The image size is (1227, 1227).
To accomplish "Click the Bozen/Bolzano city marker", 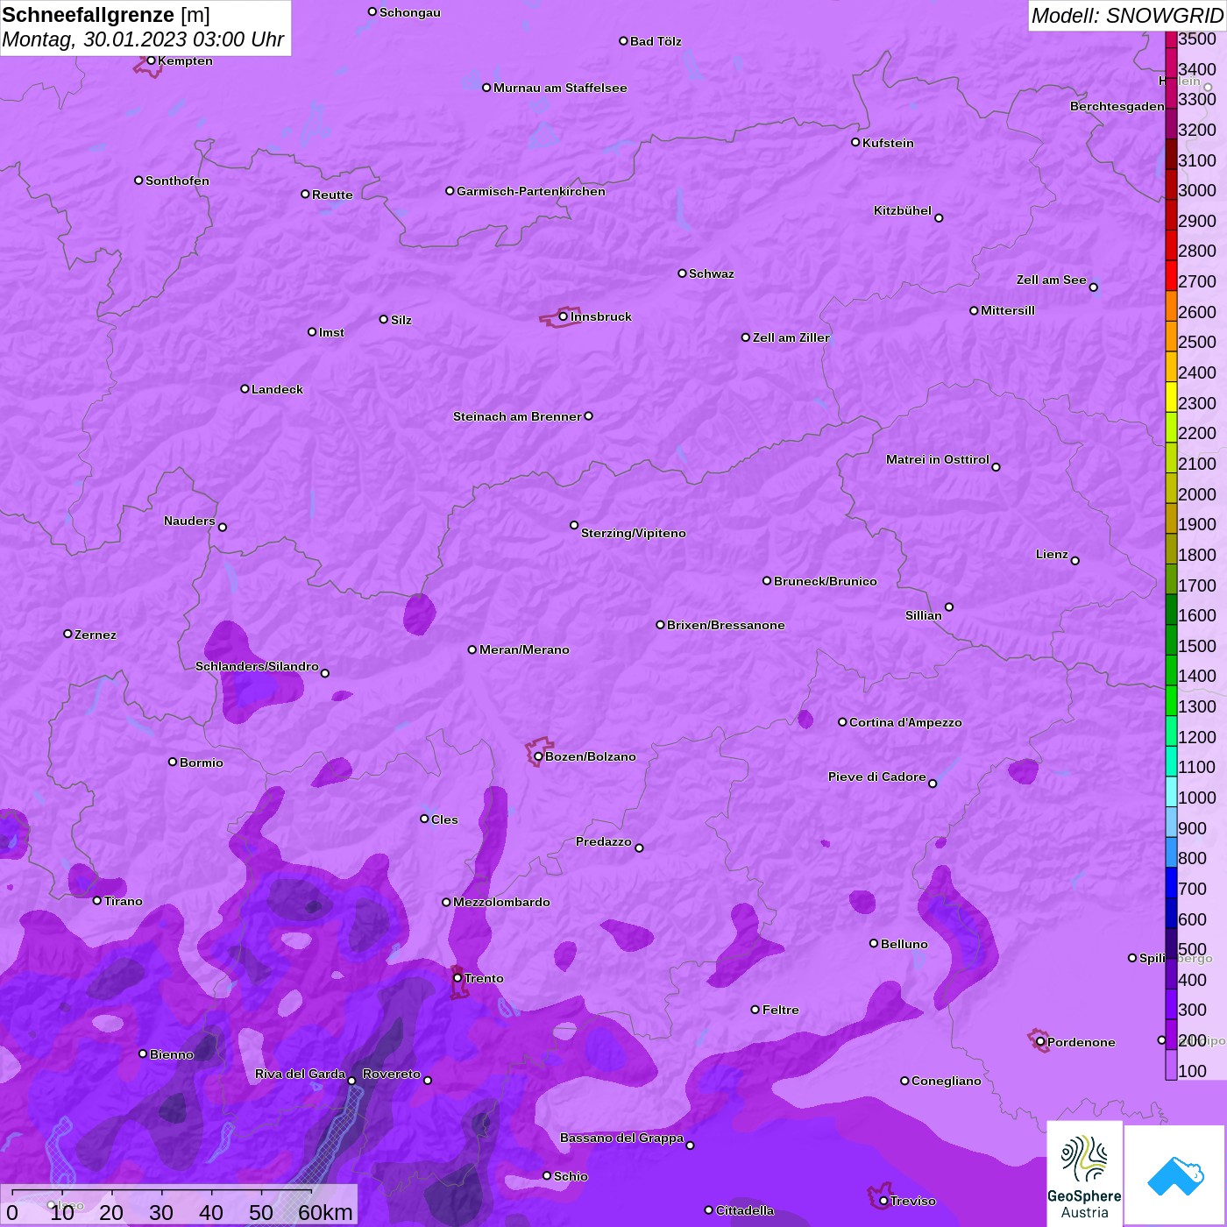I will point(538,756).
